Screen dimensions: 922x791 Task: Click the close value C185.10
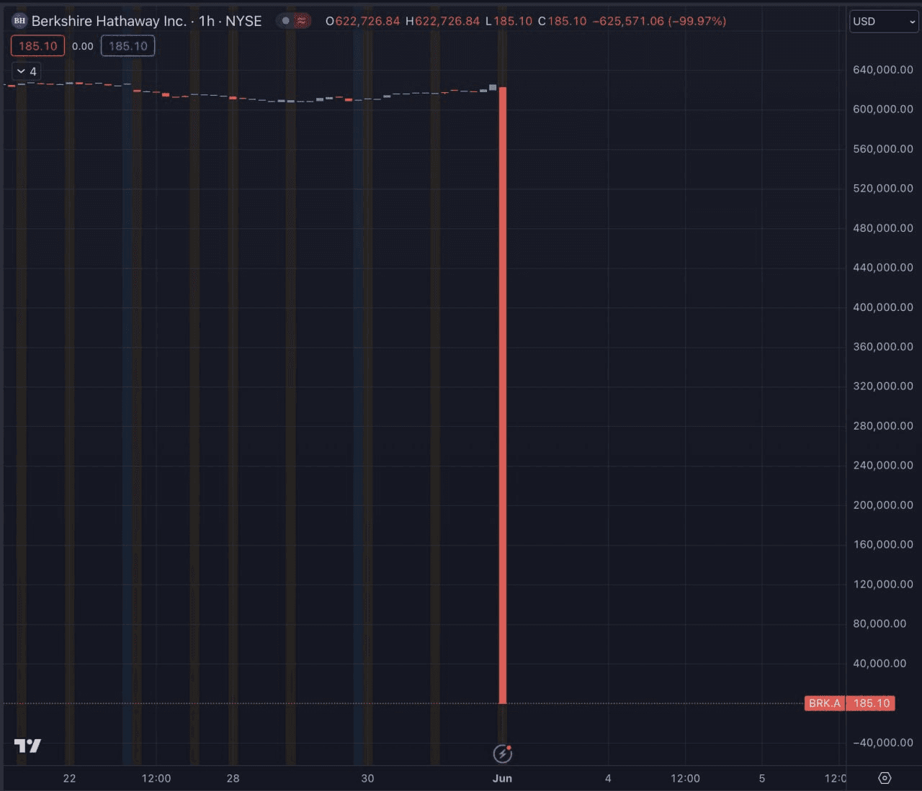563,21
